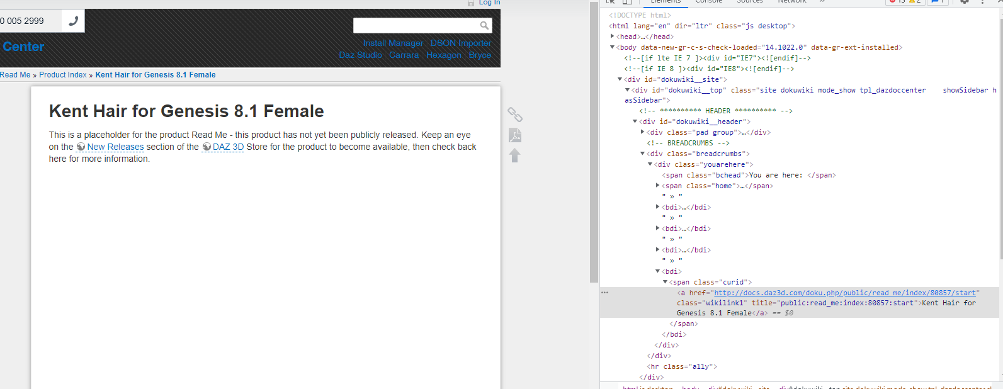The image size is (1003, 389).
Task: Select the hr class a11y line
Action: [682, 366]
